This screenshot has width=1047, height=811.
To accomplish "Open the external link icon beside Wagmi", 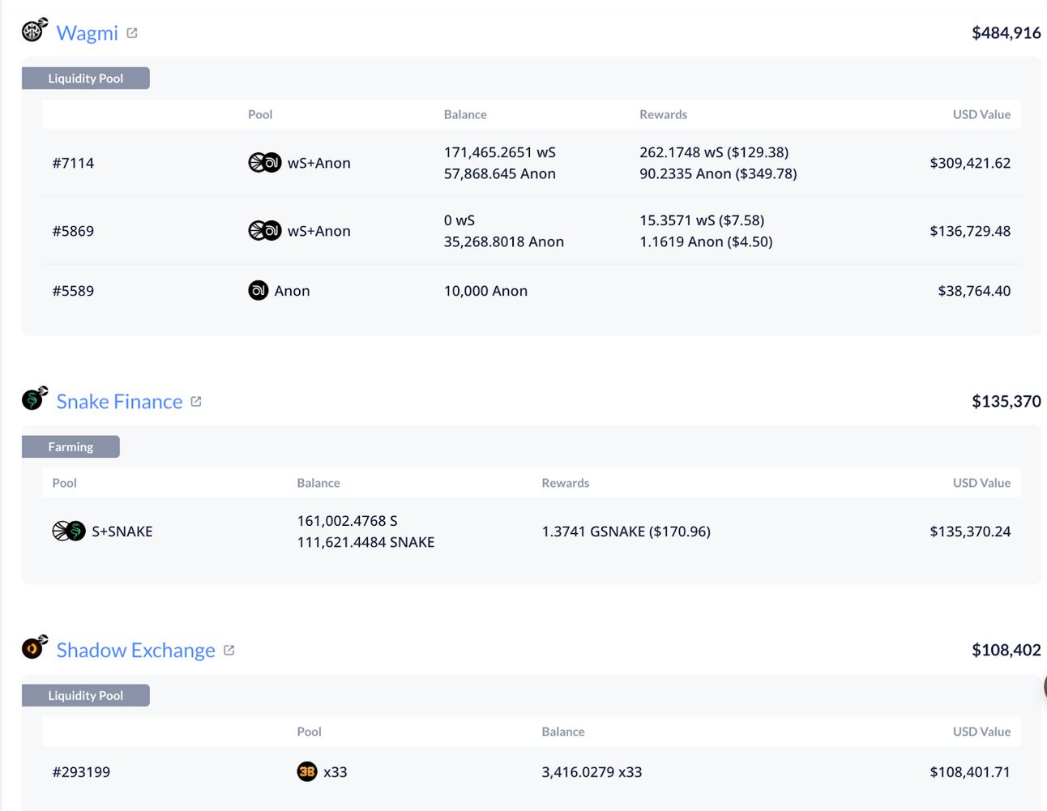I will tap(132, 33).
